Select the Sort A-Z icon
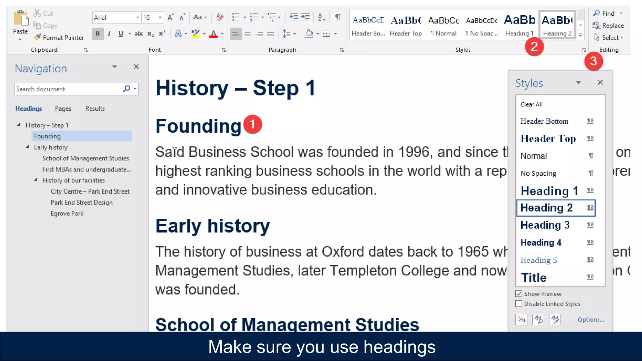The height and width of the screenshot is (361, 642). [x=322, y=17]
